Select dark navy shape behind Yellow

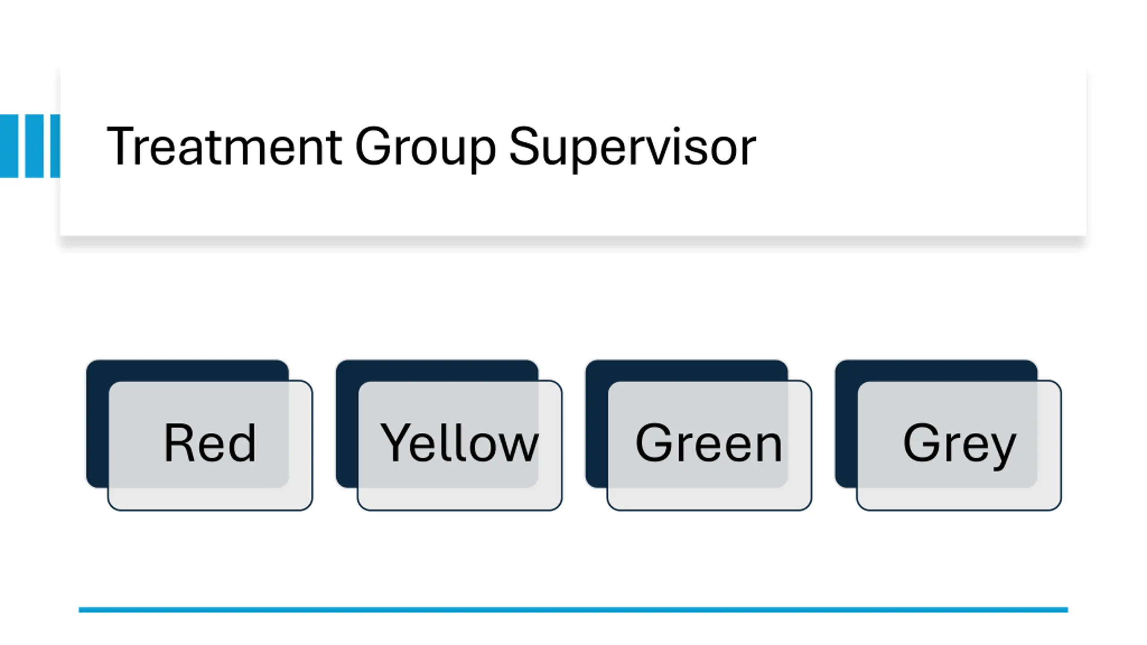pos(437,370)
